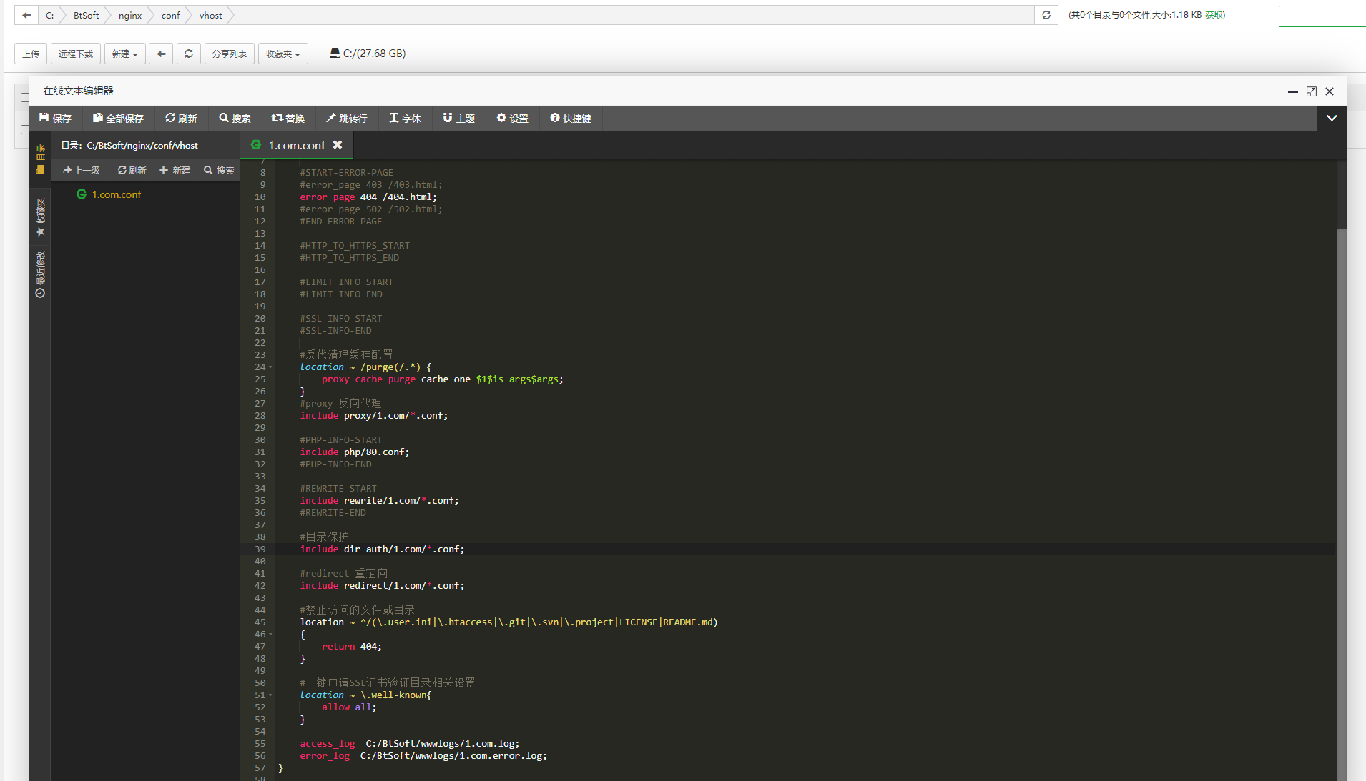The height and width of the screenshot is (781, 1366).
Task: Click the directory path label 目录
Action: click(x=129, y=145)
